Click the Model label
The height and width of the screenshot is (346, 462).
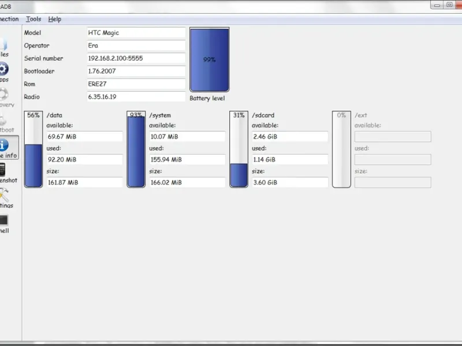pyautogui.click(x=32, y=33)
